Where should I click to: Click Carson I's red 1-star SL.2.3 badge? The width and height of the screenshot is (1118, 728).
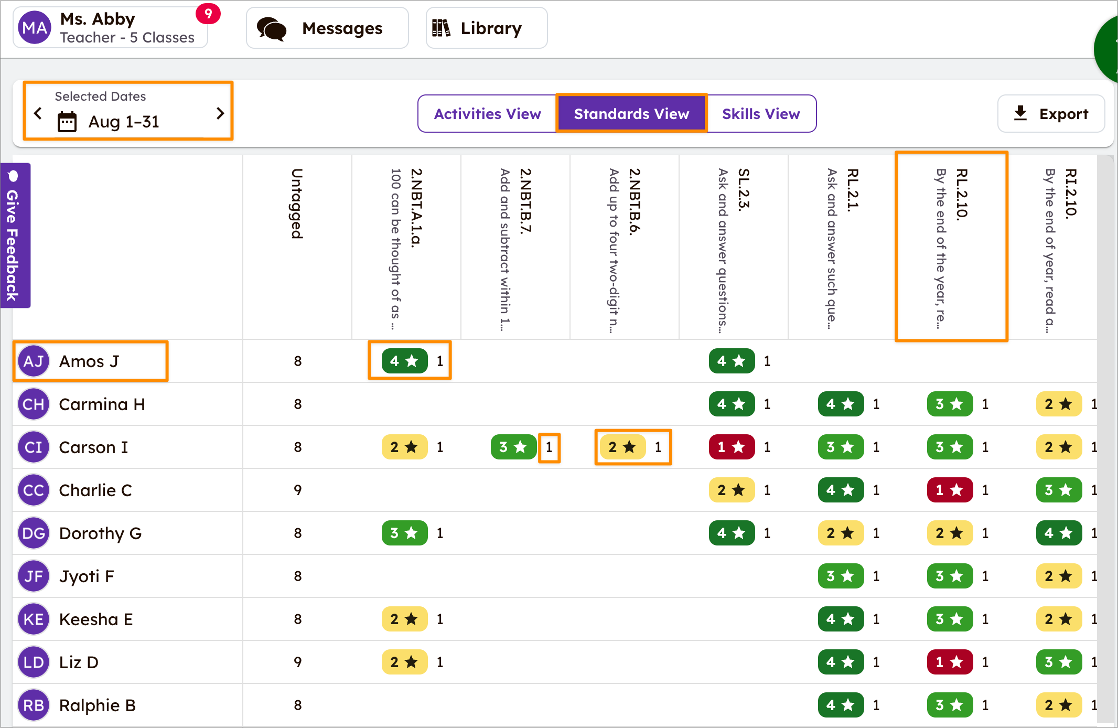point(732,447)
